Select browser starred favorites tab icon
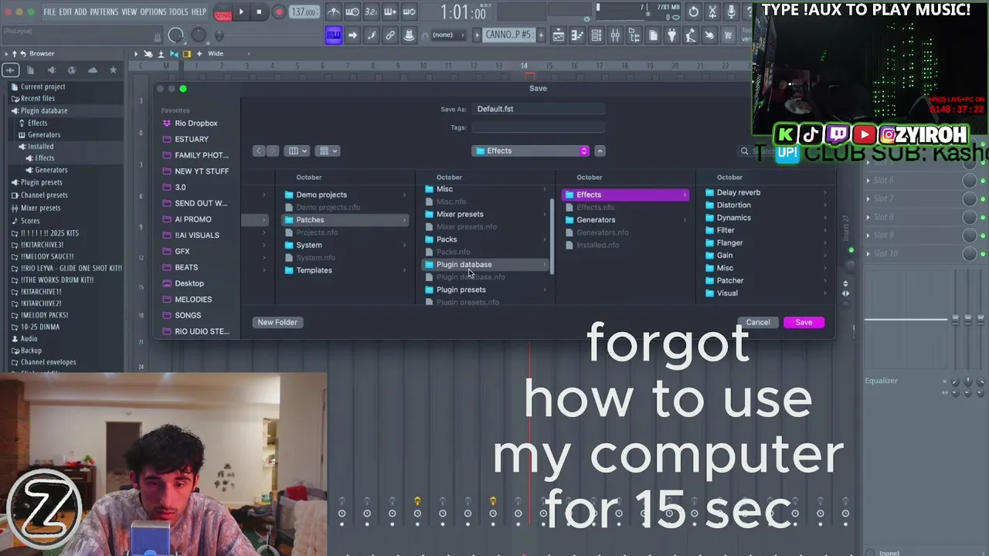 113,69
